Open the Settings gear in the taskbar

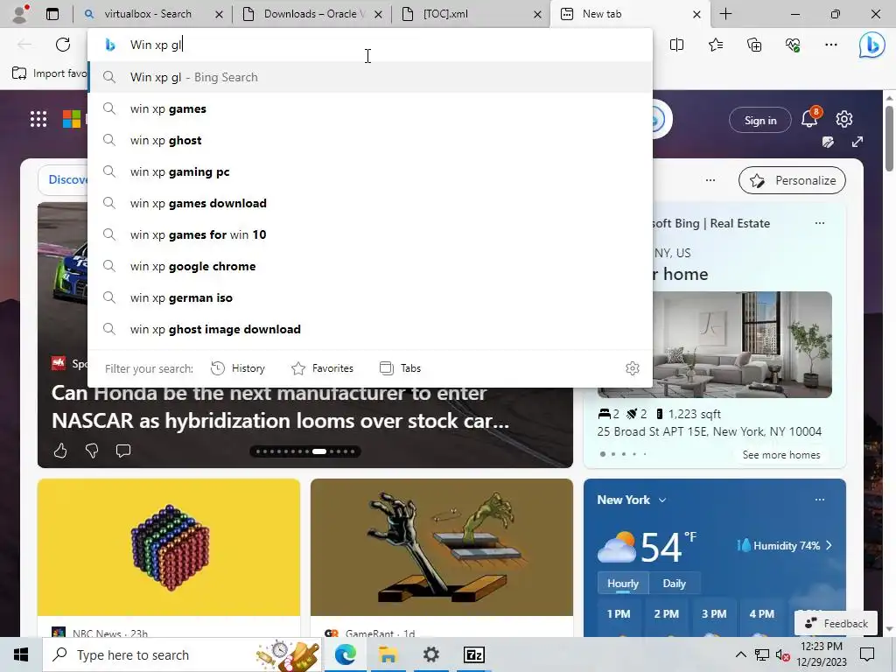(430, 654)
